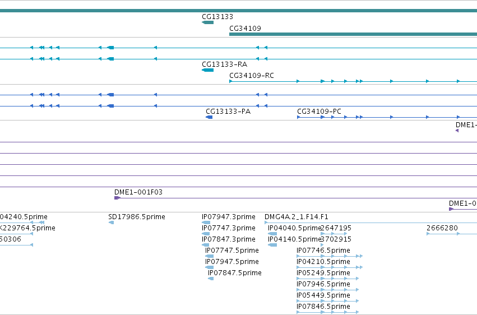
Task: Select the IP07946.5prime EST label
Action: click(x=323, y=284)
